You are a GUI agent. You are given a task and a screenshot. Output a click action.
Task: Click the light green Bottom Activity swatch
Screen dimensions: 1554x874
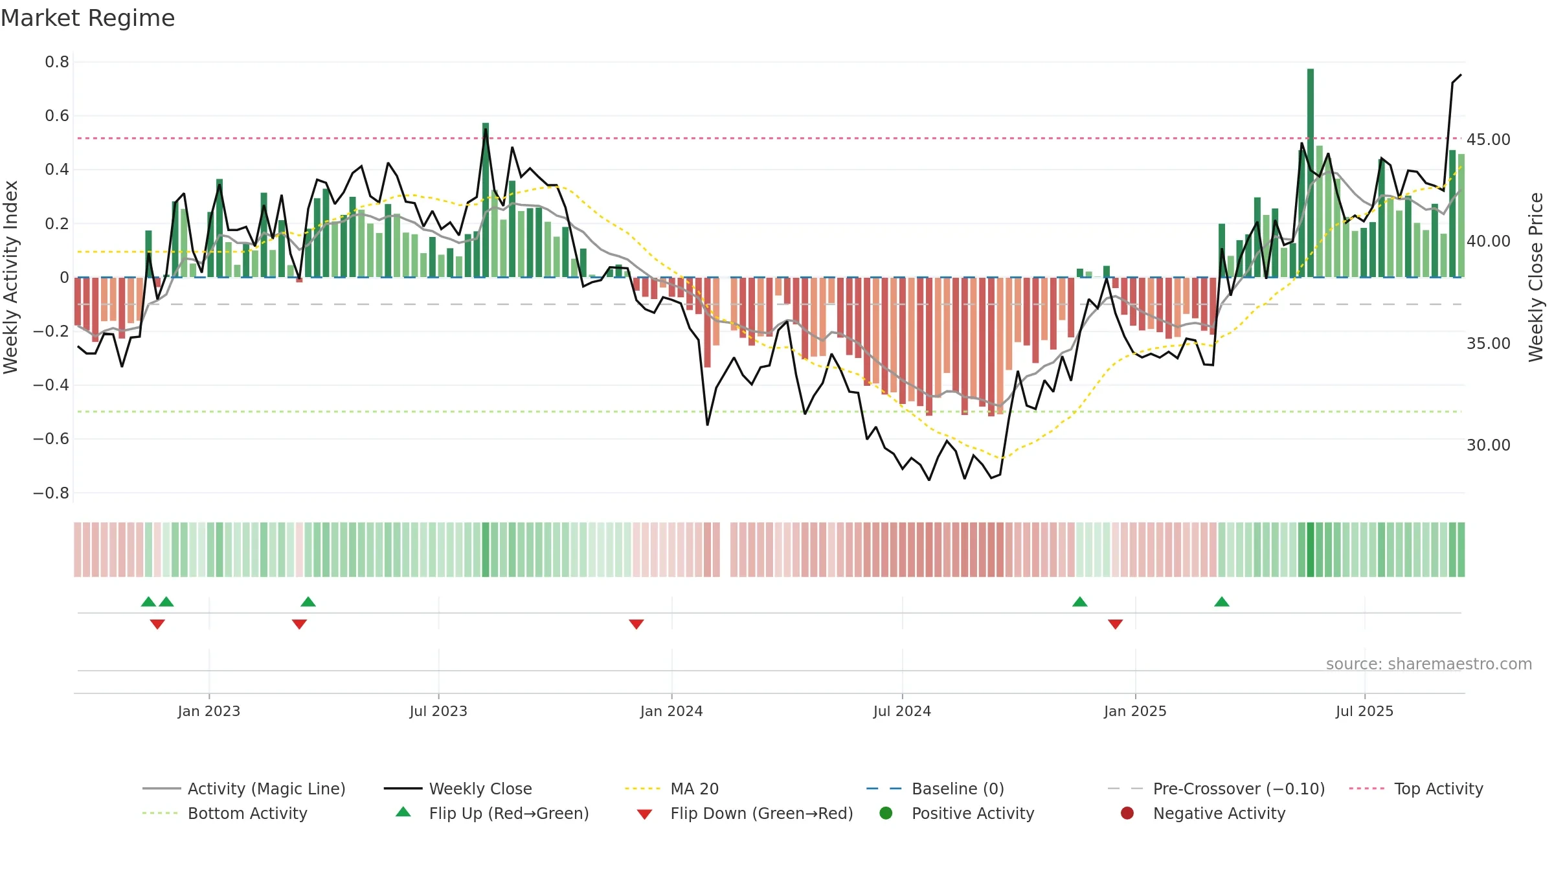pyautogui.click(x=160, y=813)
